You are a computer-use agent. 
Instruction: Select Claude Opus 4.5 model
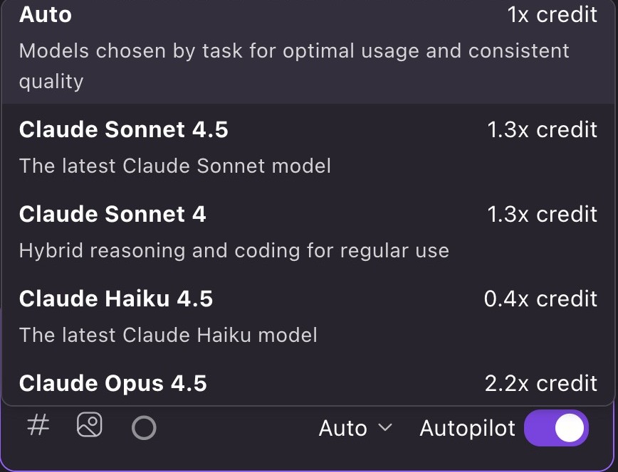coord(113,383)
